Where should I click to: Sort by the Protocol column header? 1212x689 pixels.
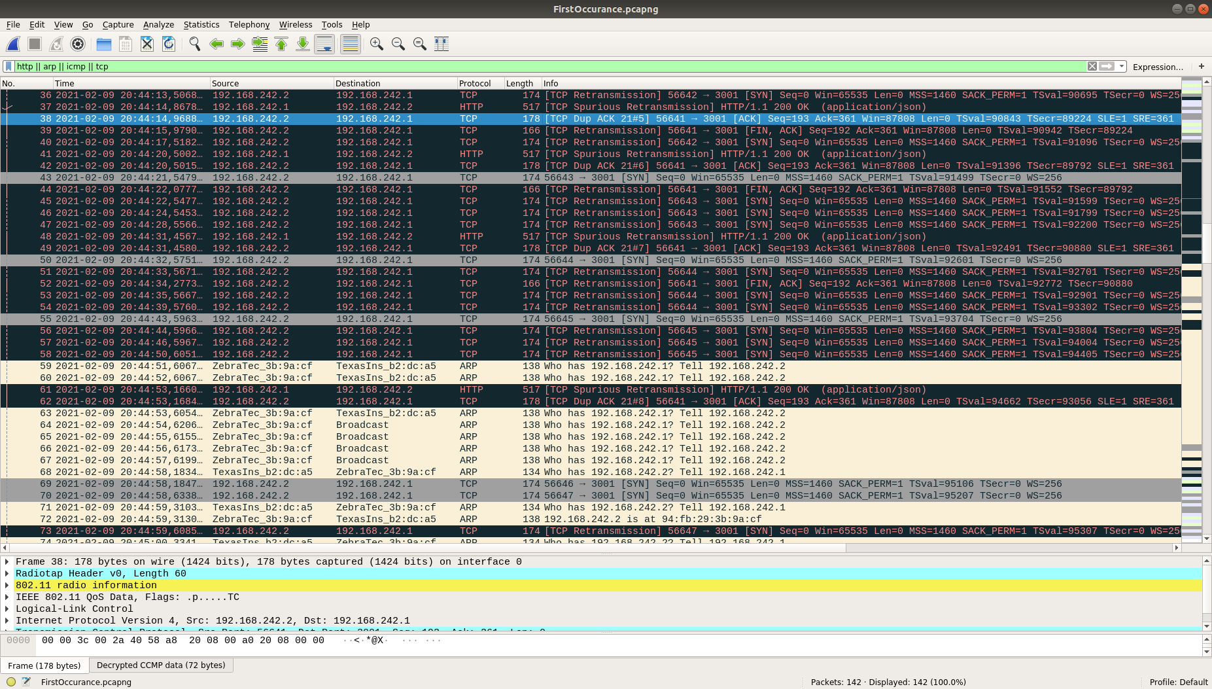(480, 83)
